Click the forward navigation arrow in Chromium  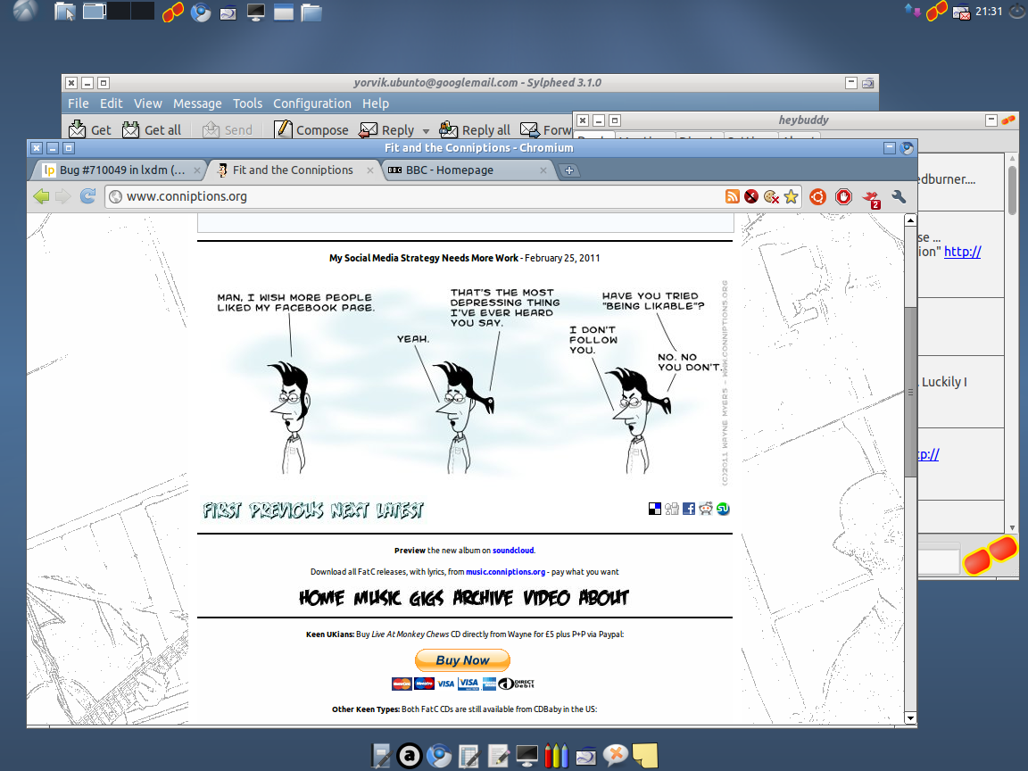pyautogui.click(x=63, y=196)
